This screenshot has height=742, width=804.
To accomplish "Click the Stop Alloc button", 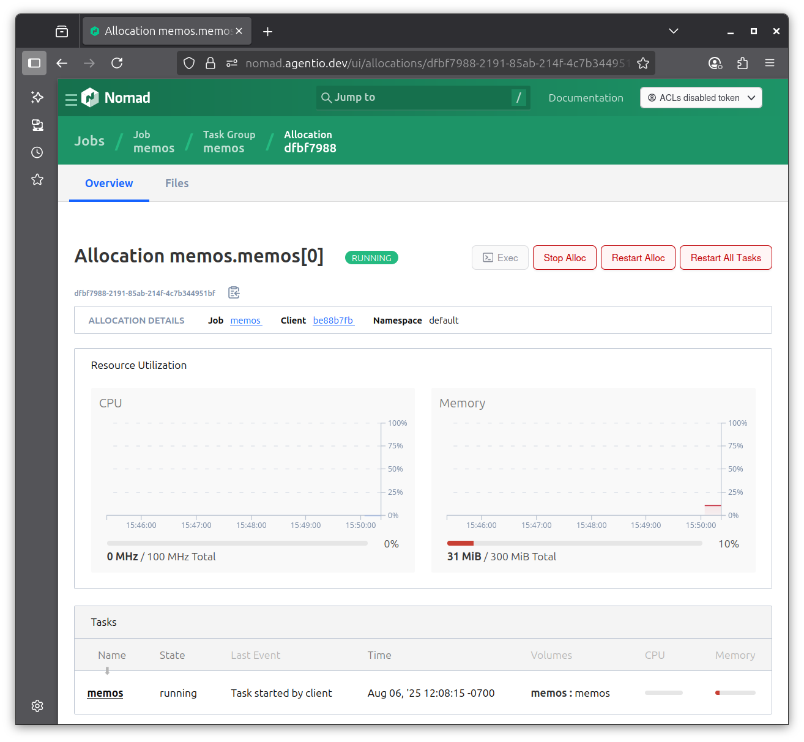I will pyautogui.click(x=565, y=258).
